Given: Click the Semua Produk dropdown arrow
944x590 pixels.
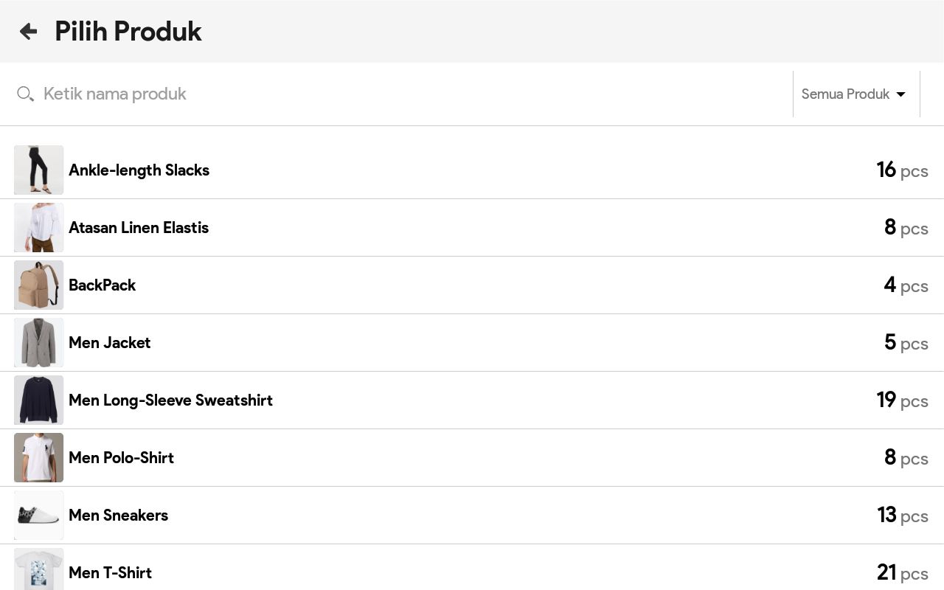Looking at the screenshot, I should coord(900,94).
